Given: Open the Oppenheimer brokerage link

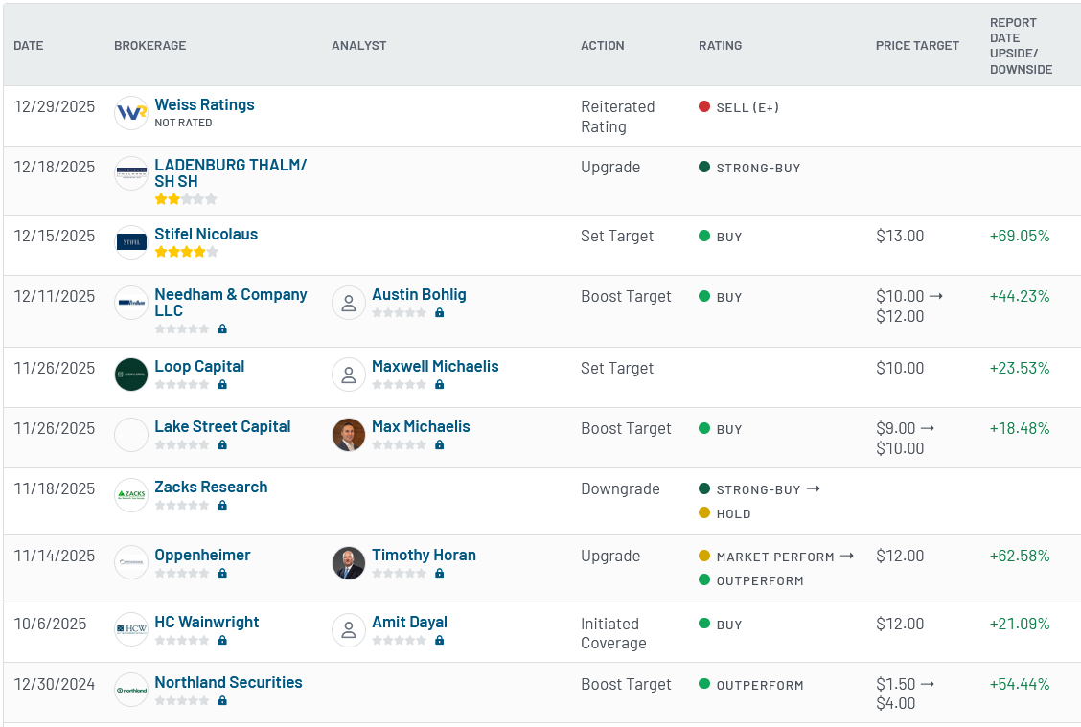Looking at the screenshot, I should pyautogui.click(x=202, y=555).
